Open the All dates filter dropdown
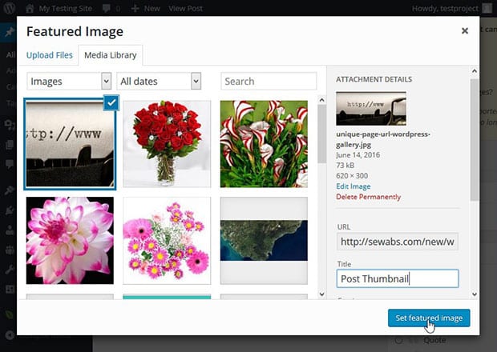This screenshot has width=497, height=352. [x=159, y=82]
